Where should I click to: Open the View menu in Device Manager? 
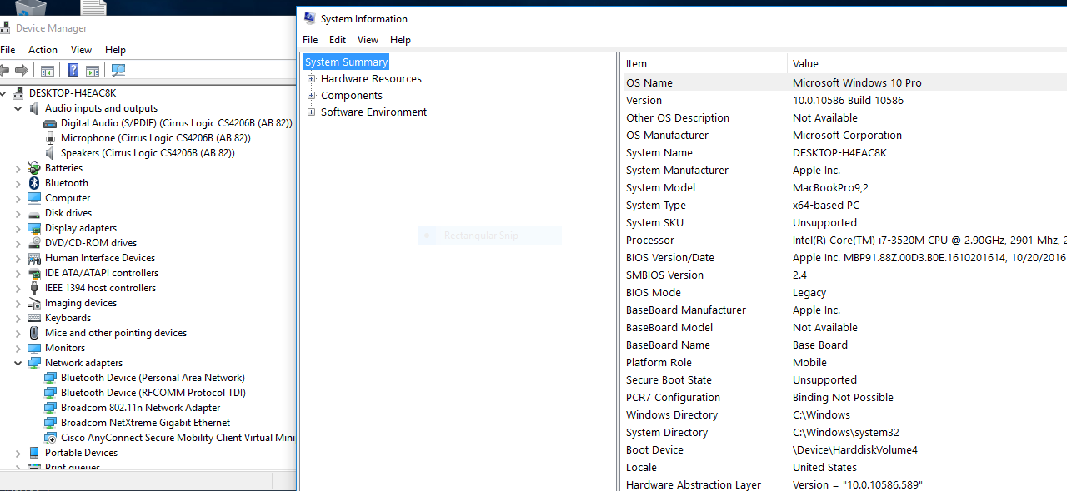pos(81,50)
